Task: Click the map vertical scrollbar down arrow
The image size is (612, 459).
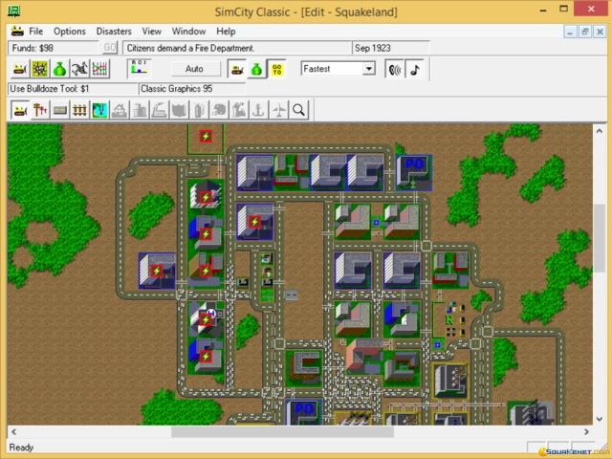Action: pos(600,419)
